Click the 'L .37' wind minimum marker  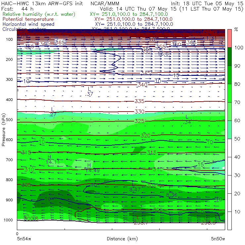[x=89, y=92]
